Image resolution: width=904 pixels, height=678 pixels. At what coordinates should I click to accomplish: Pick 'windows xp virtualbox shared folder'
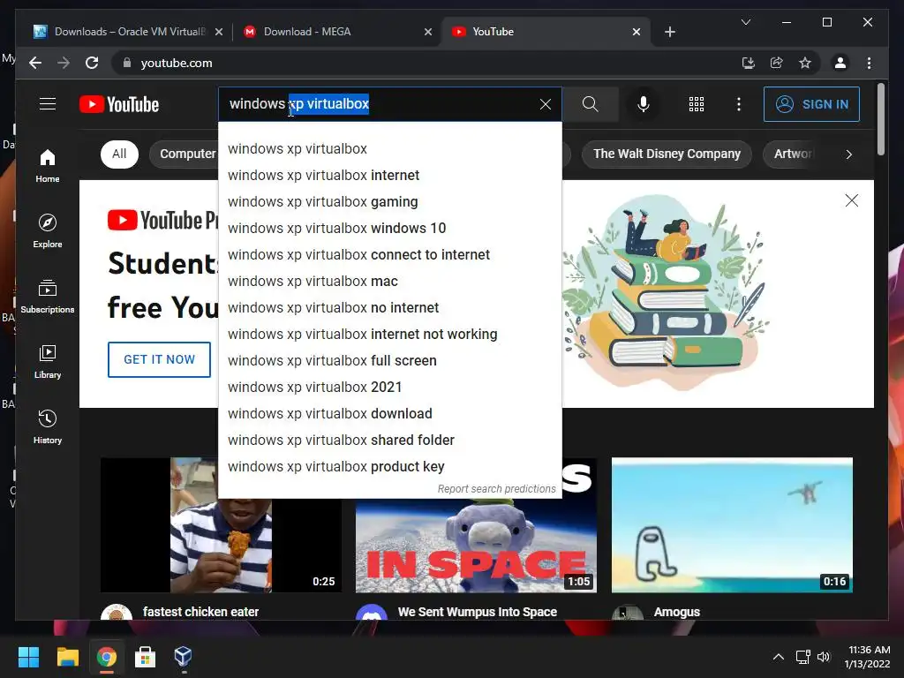[389, 441]
